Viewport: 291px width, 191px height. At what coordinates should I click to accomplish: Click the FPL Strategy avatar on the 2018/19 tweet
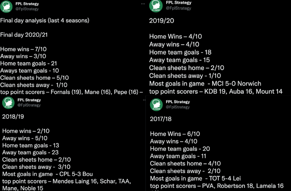[x=7, y=103]
